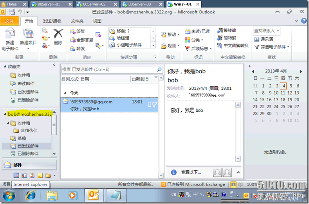The height and width of the screenshot is (204, 309).
Task: Select Inbox (收件箱) under Favorites
Action: coord(20,75)
